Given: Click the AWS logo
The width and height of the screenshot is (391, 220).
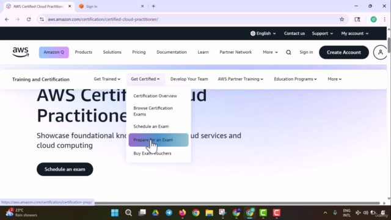Looking at the screenshot, I should [x=20, y=52].
